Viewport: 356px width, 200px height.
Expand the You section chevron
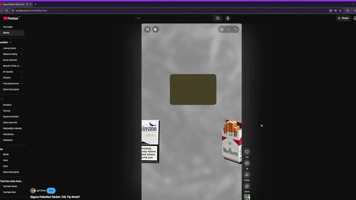point(2,99)
